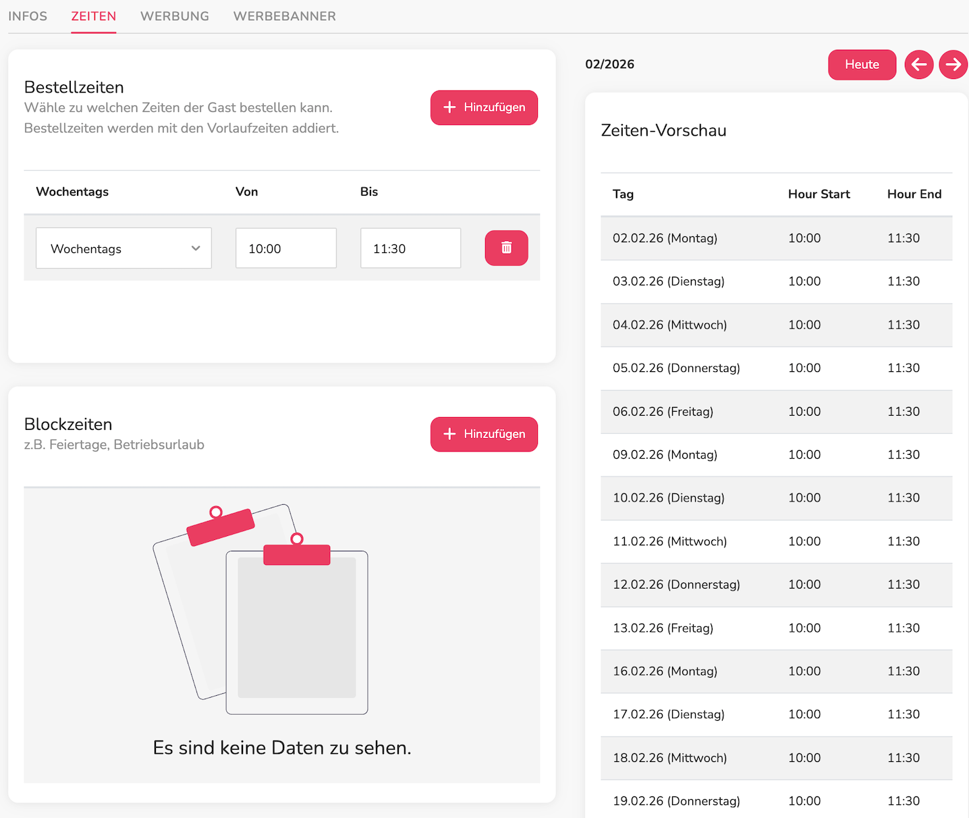Click Hour Start 10:00 for 13.02.26
969x818 pixels.
point(804,628)
